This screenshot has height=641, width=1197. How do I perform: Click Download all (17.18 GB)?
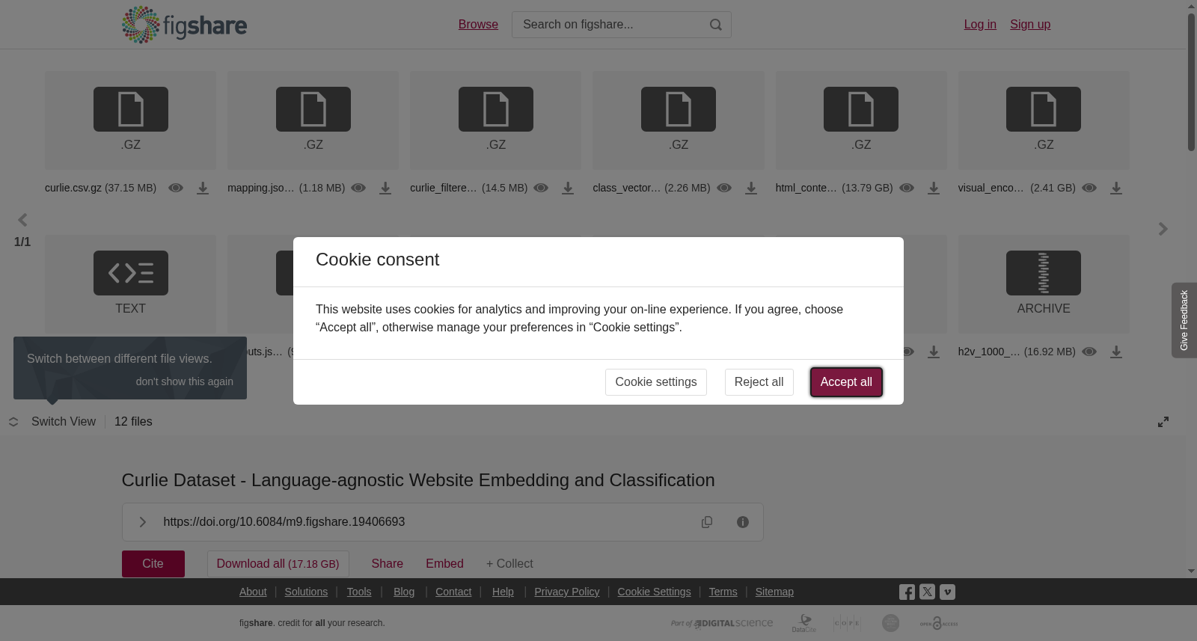coord(278,564)
